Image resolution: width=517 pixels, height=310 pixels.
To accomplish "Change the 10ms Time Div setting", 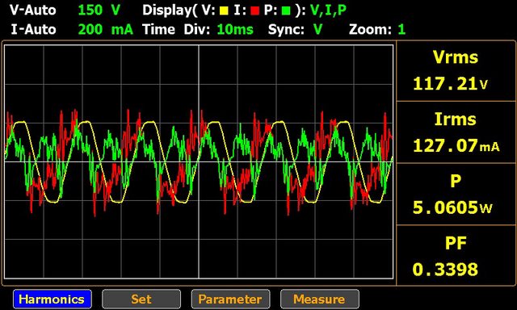I will tap(235, 30).
